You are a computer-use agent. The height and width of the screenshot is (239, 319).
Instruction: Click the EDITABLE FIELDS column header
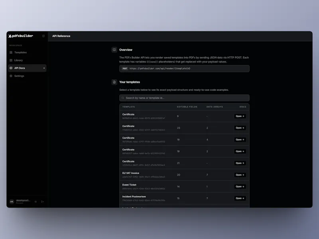coord(187,107)
